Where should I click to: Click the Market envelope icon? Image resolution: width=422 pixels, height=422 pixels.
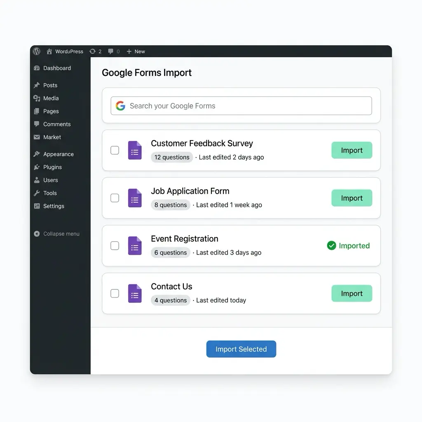(37, 137)
